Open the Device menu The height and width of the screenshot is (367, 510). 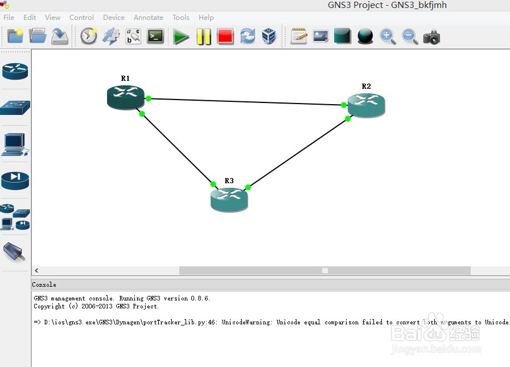114,18
